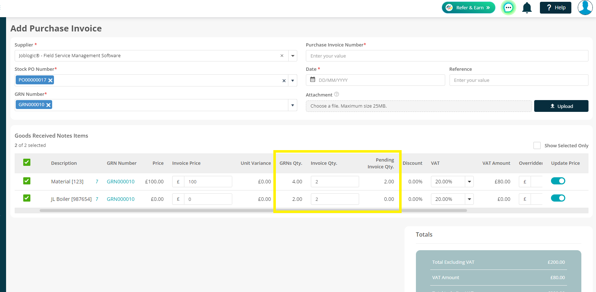Open GRN000010 link in JL Boiler row

tap(121, 199)
